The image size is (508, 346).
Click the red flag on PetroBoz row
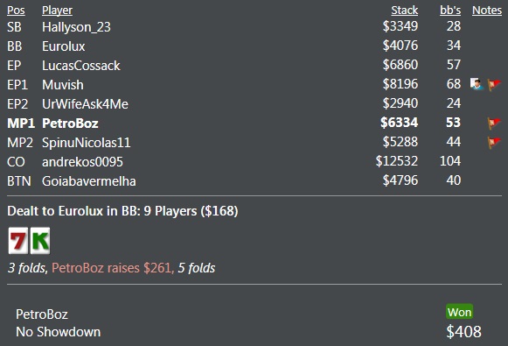[494, 123]
